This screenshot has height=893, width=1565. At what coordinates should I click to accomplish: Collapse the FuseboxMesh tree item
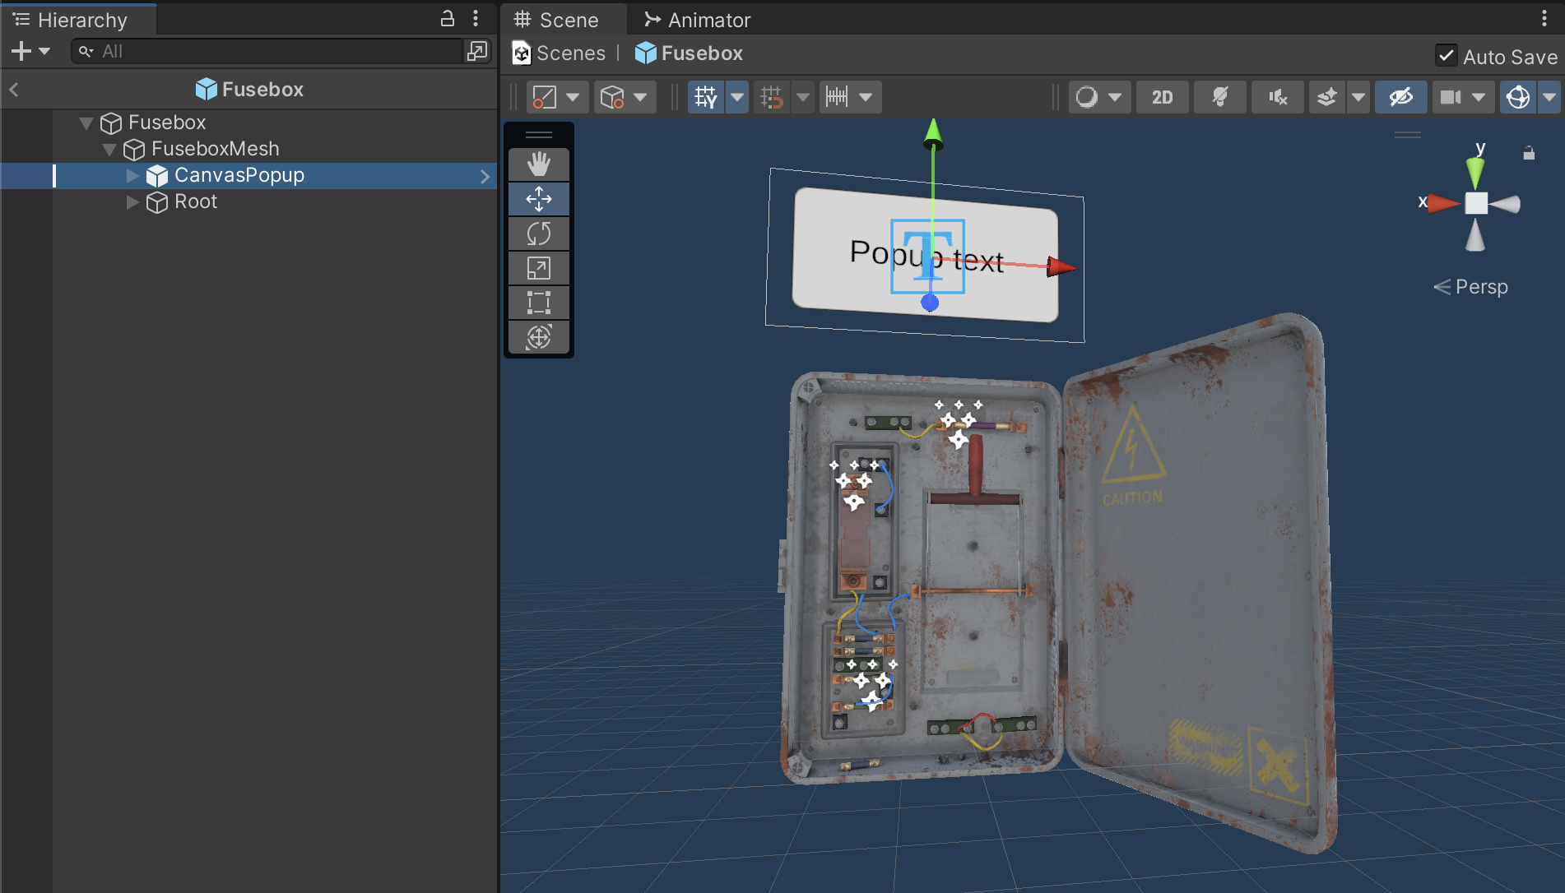(109, 149)
